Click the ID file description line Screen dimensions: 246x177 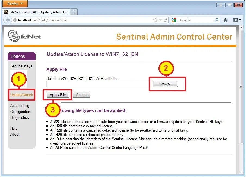[138, 141]
